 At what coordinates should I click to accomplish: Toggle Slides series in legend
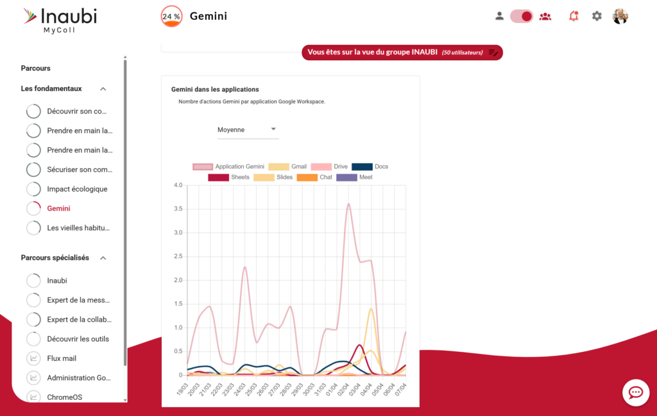(273, 178)
